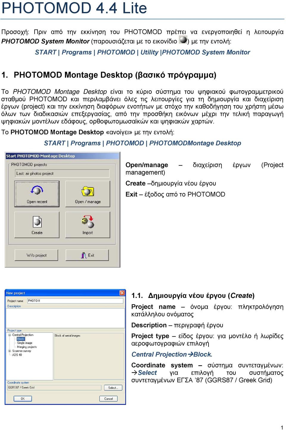Select the Central Projection label
Screen dimensions: 286x430
tap(23, 335)
